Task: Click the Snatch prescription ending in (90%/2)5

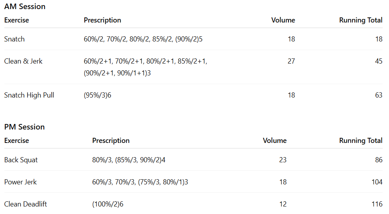Action: click(x=143, y=39)
